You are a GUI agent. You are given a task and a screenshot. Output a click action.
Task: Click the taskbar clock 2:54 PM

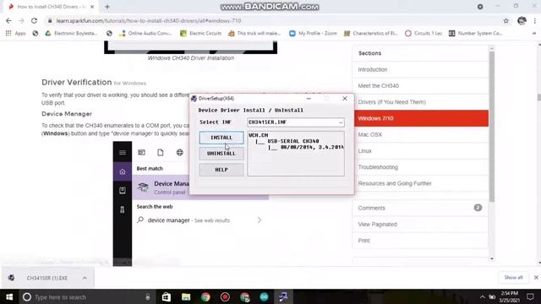(x=509, y=296)
